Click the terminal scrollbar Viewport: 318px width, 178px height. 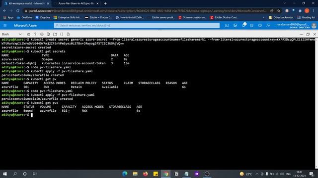317,103
